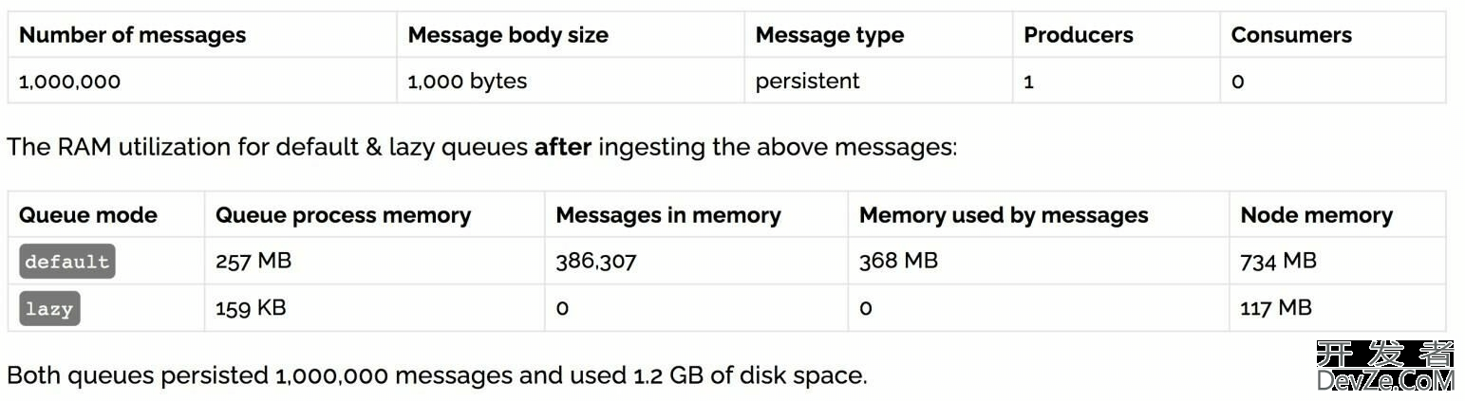This screenshot has height=401, width=1465.
Task: Click the 'persistent' message type cell
Action: 808,82
